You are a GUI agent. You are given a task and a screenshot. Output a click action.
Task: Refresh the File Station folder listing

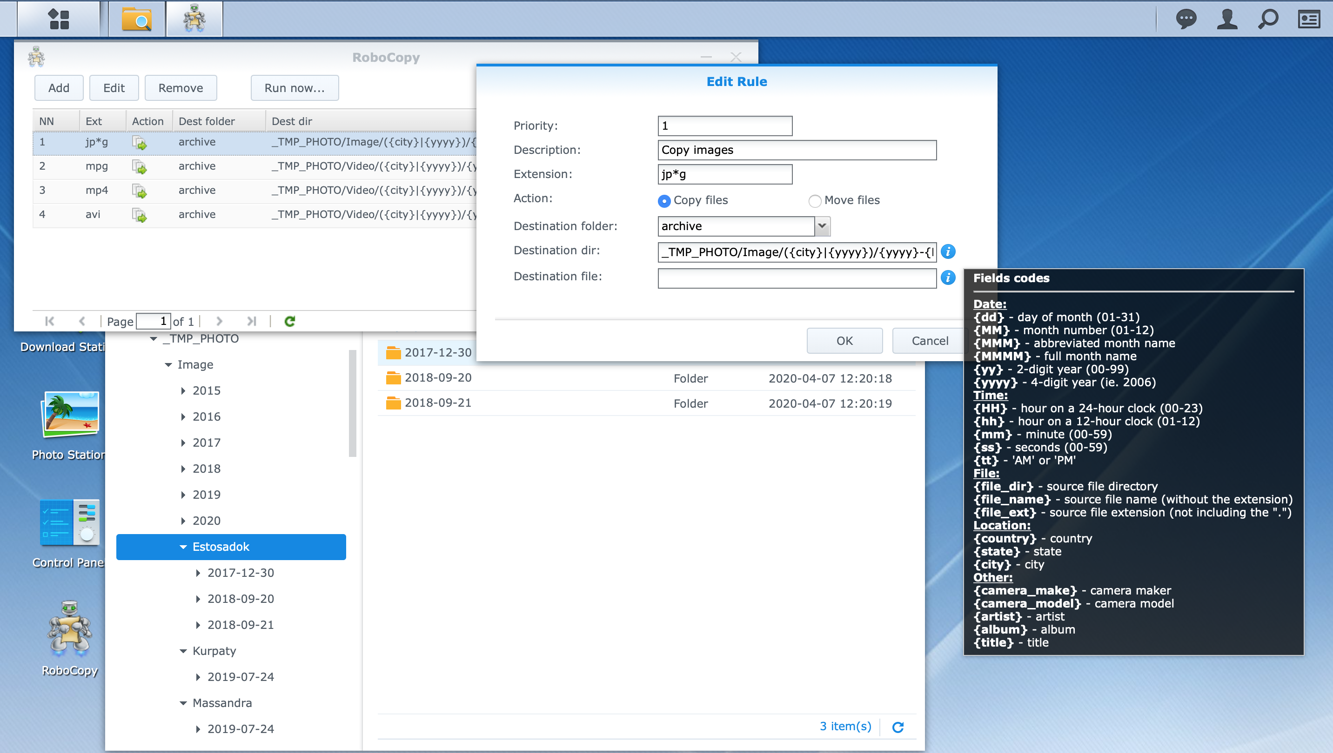[x=898, y=727]
